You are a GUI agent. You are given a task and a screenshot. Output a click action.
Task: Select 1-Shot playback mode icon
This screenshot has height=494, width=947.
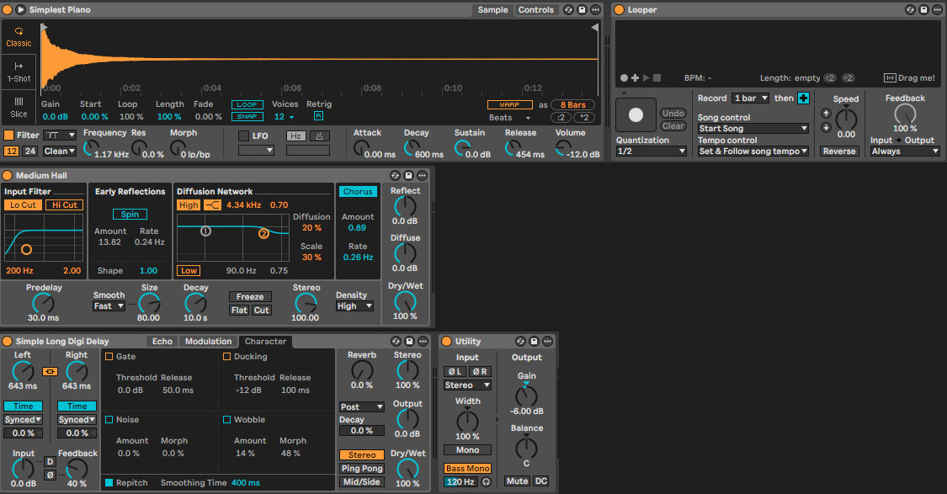pos(19,66)
